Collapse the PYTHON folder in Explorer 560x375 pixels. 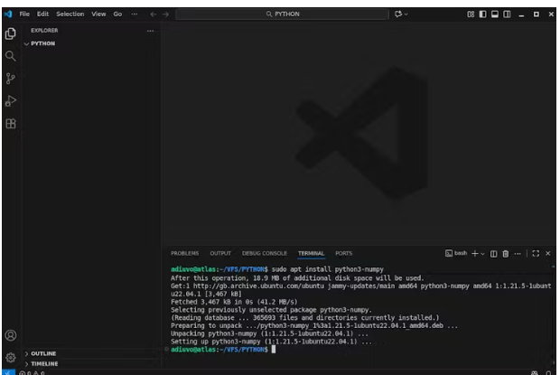coord(42,42)
